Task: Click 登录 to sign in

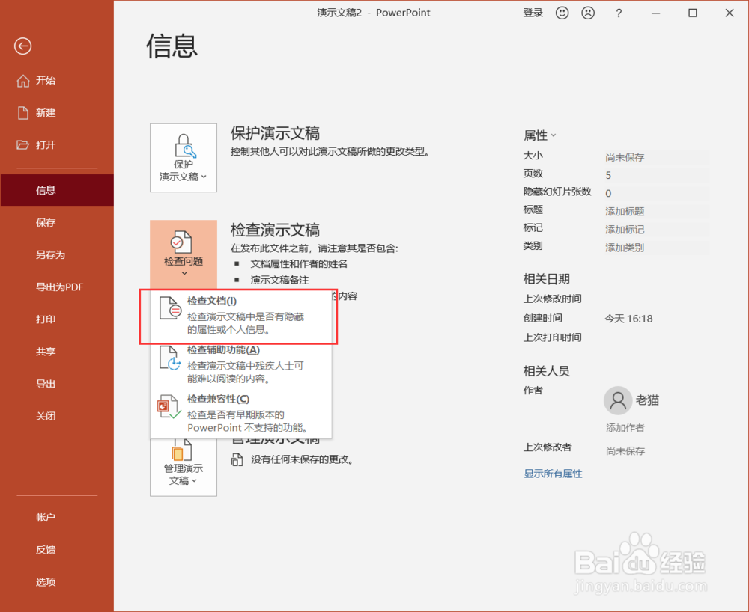Action: coord(533,13)
